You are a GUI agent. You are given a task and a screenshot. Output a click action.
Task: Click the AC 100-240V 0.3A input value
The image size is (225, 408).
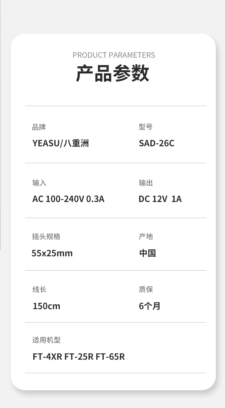coord(68,199)
